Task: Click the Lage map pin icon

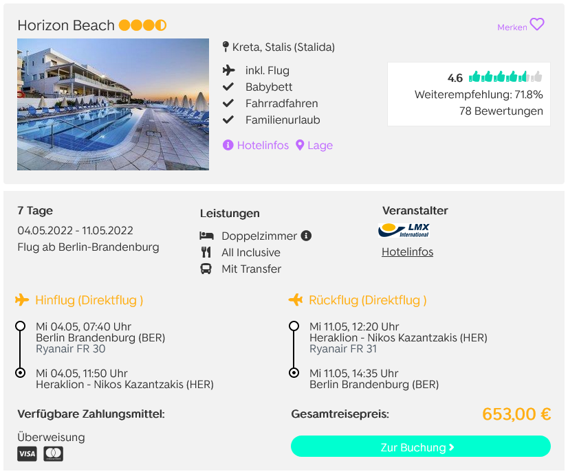Action: 300,145
